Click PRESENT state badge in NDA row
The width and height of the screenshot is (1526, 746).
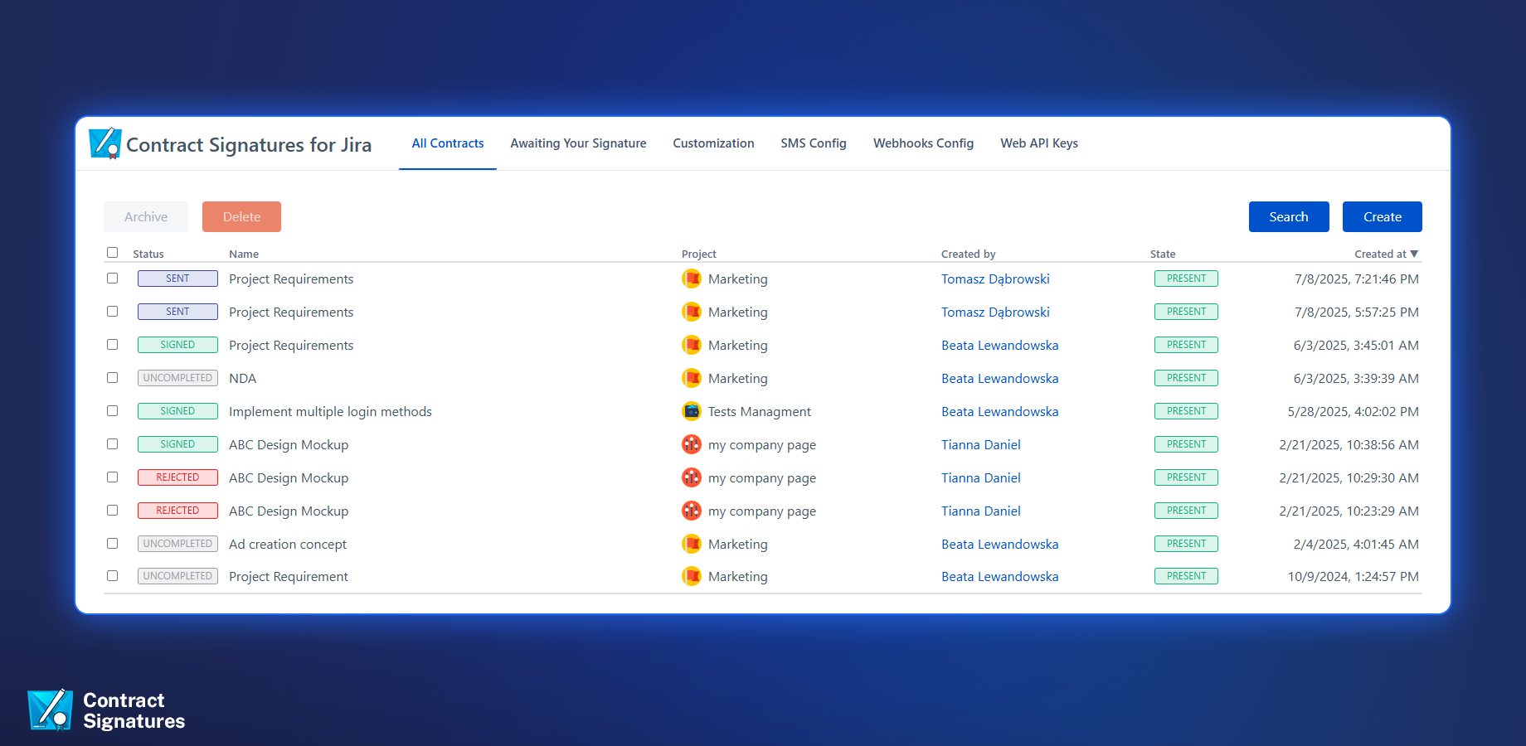tap(1186, 378)
